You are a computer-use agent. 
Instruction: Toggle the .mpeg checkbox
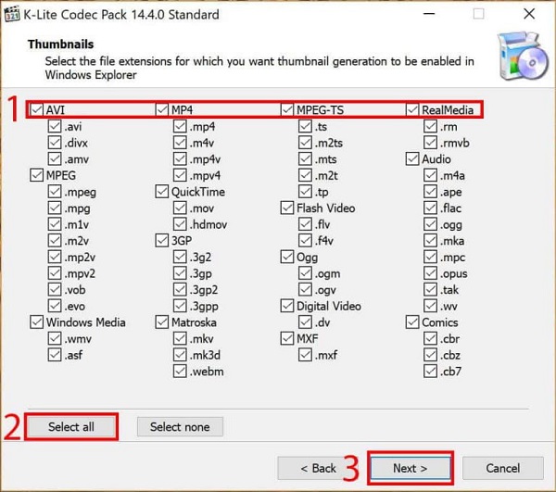click(55, 192)
